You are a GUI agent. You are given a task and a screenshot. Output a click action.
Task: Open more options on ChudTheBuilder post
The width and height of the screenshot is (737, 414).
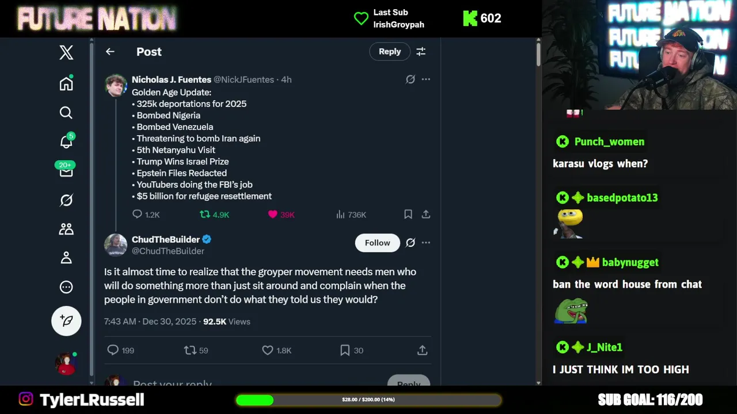click(x=426, y=243)
